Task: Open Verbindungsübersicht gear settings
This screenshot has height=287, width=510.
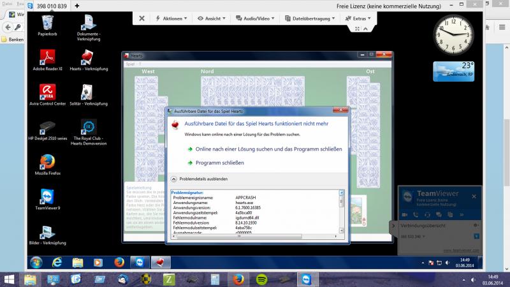Action: pos(476,225)
